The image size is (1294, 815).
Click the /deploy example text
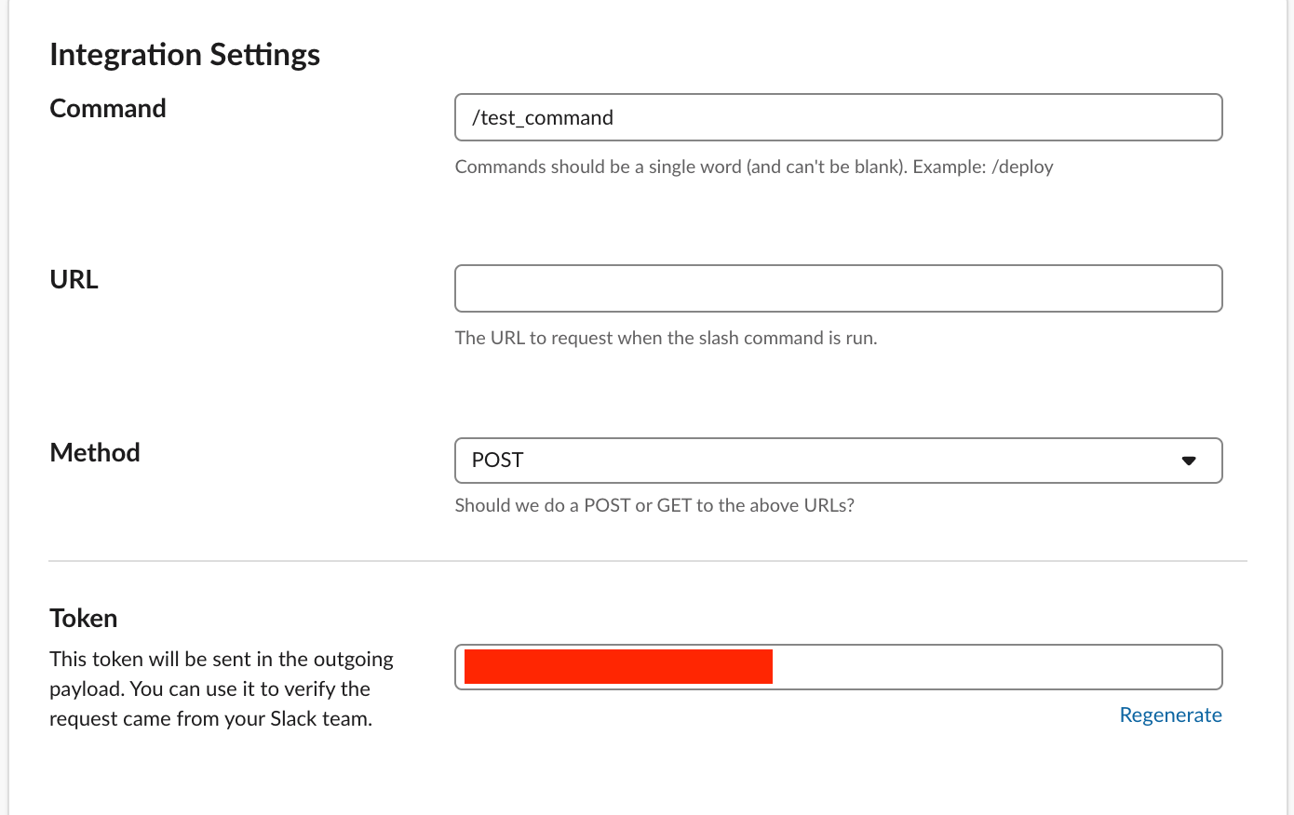1022,167
